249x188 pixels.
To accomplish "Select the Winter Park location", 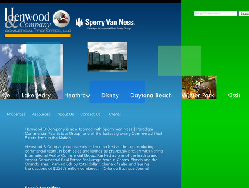I will [x=198, y=95].
